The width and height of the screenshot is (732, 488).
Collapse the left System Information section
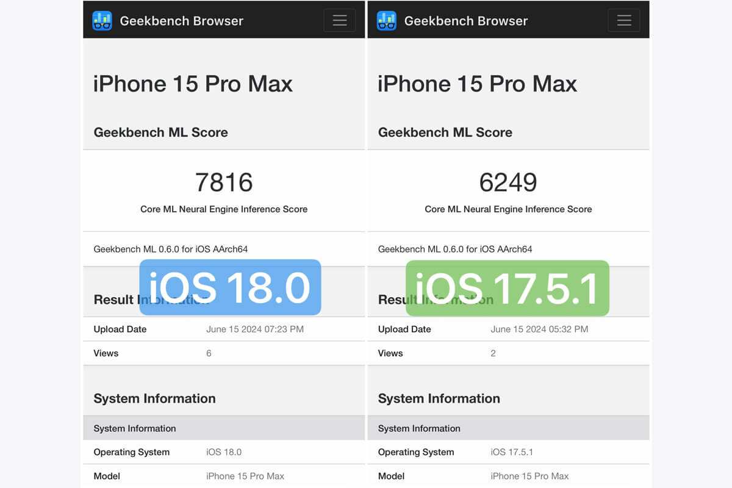coord(154,398)
